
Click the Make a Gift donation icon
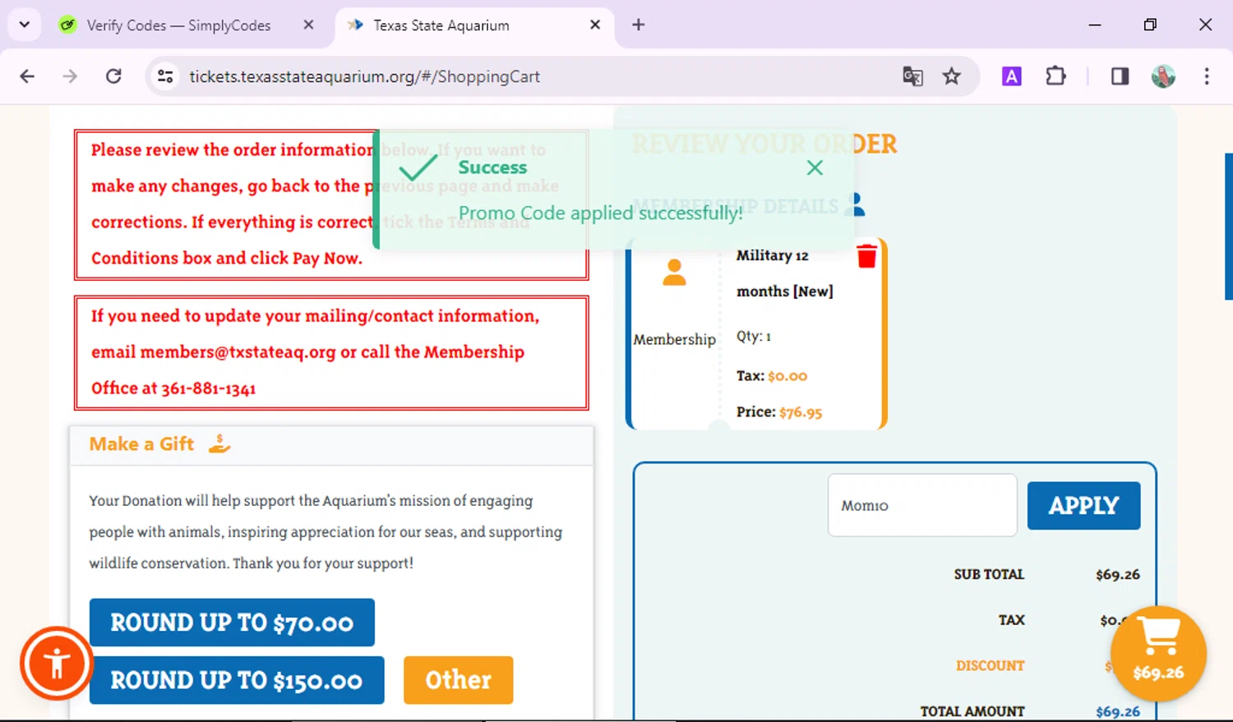click(219, 444)
